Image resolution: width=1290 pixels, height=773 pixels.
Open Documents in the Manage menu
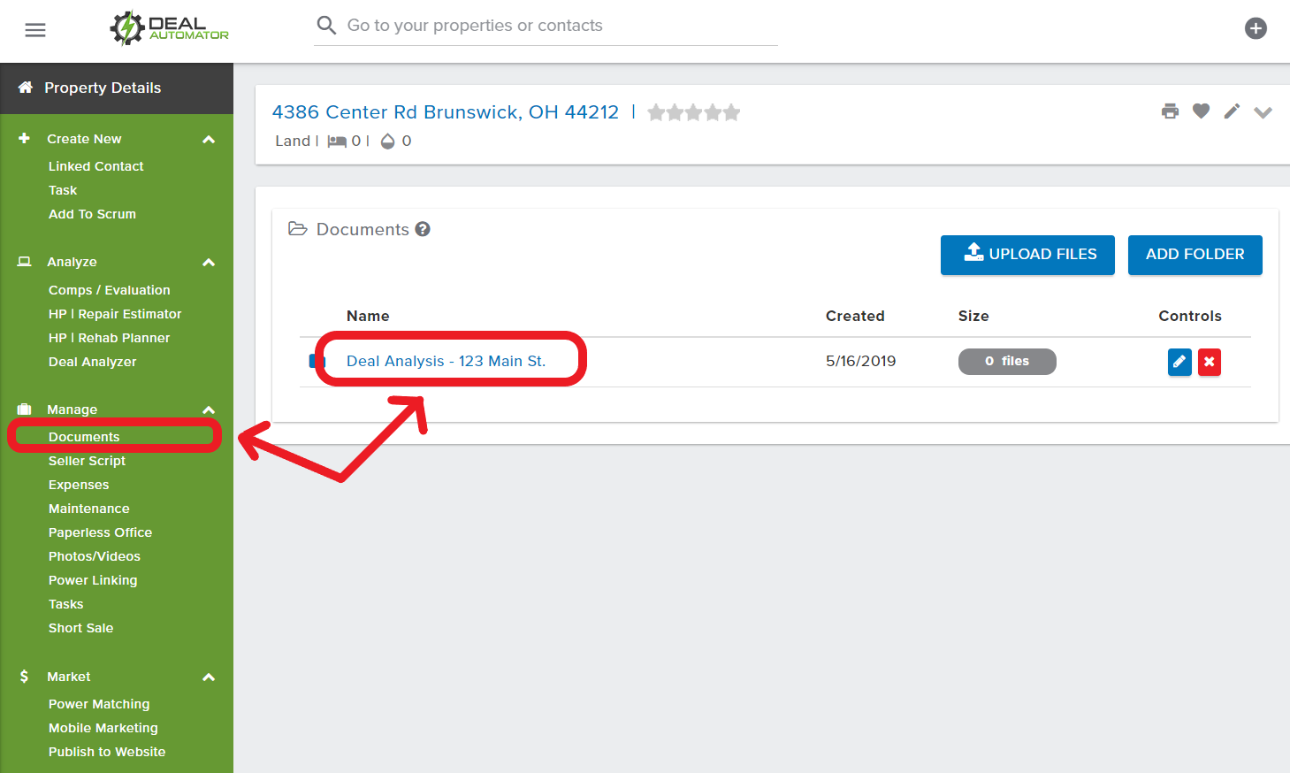(84, 437)
